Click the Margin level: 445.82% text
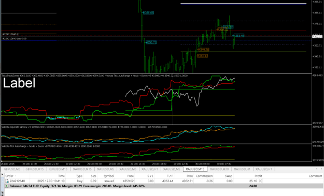 point(129,186)
